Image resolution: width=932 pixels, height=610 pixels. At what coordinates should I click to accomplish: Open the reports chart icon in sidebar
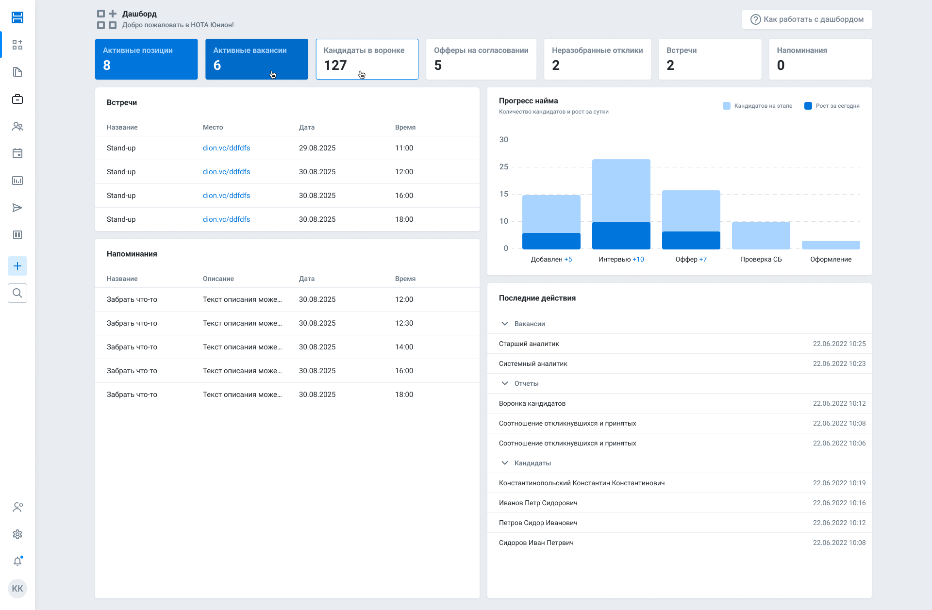click(x=17, y=181)
